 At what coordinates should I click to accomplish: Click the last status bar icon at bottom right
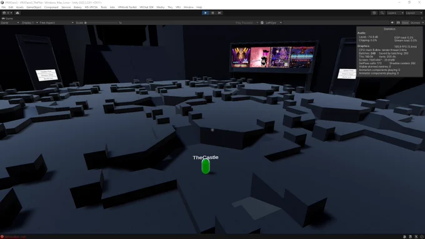(x=422, y=237)
